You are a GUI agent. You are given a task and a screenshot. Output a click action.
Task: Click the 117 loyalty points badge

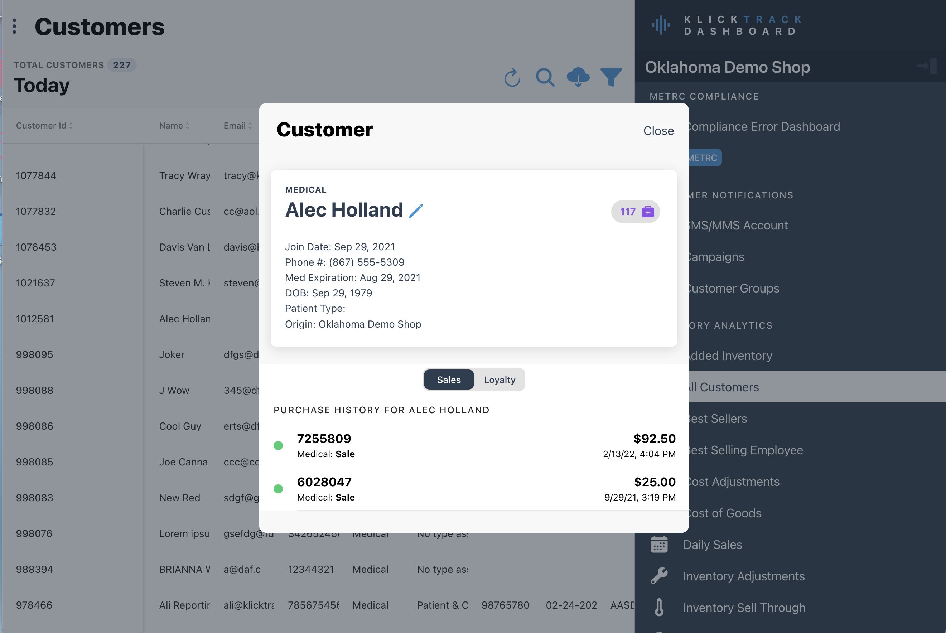point(635,212)
